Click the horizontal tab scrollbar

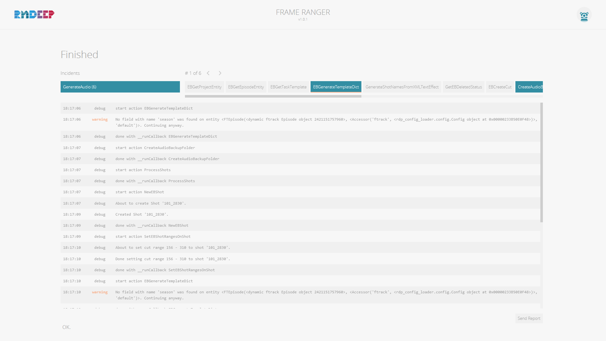tap(273, 96)
